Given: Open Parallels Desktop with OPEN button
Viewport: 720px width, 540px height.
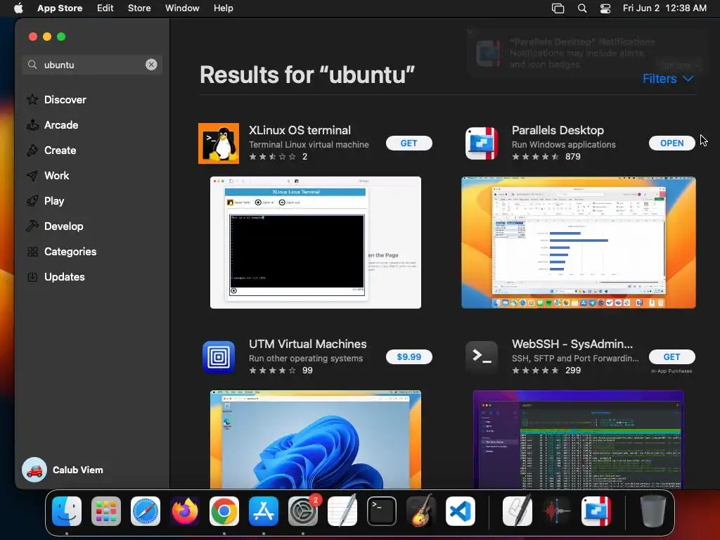Looking at the screenshot, I should 671,143.
